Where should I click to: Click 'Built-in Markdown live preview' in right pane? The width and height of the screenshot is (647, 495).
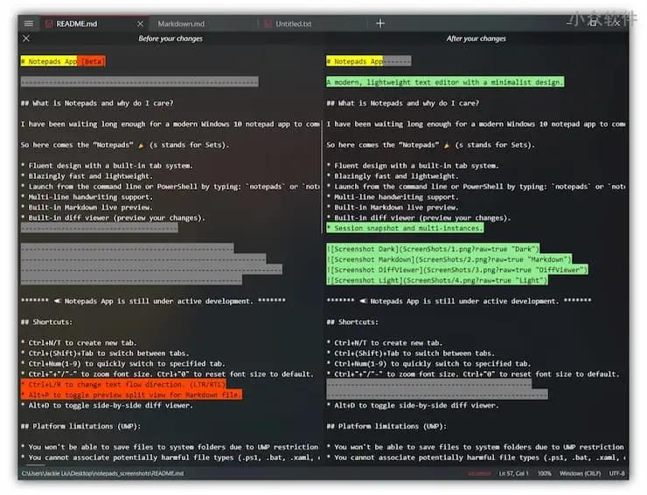(393, 207)
